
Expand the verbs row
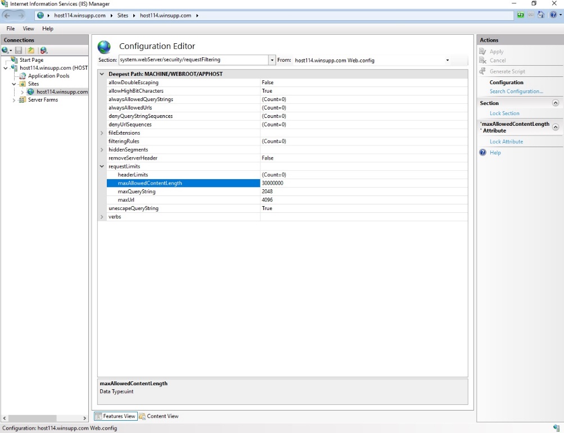pos(102,217)
